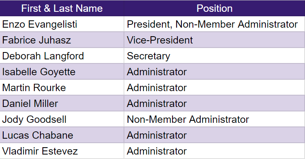Click the Deborah Langford name cell
Screen dimensions: 305x159
[x=62, y=56]
